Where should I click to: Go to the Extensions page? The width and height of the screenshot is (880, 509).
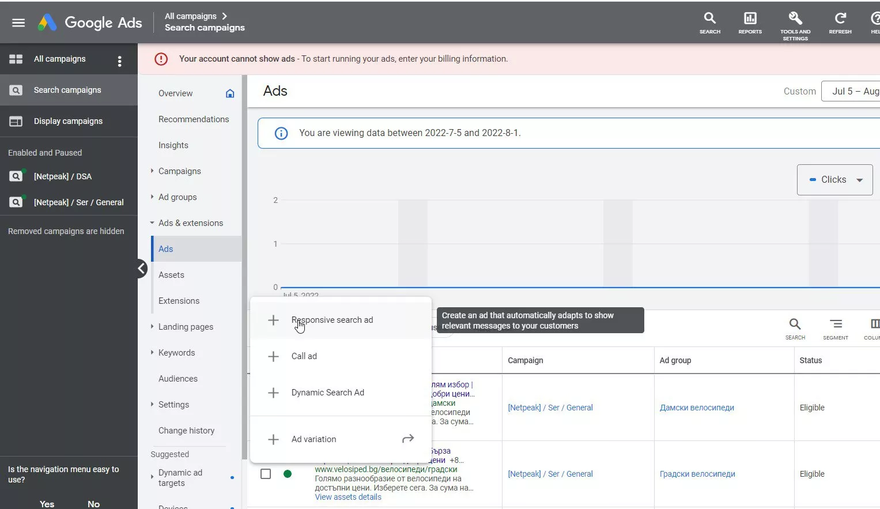point(179,301)
